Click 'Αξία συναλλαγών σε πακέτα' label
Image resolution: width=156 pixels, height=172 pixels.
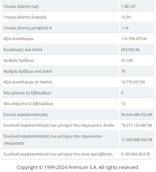point(28,82)
